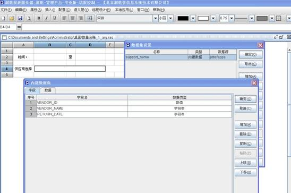Click the Open folder toolbar icon
This screenshot has width=291, height=193.
[12, 18]
